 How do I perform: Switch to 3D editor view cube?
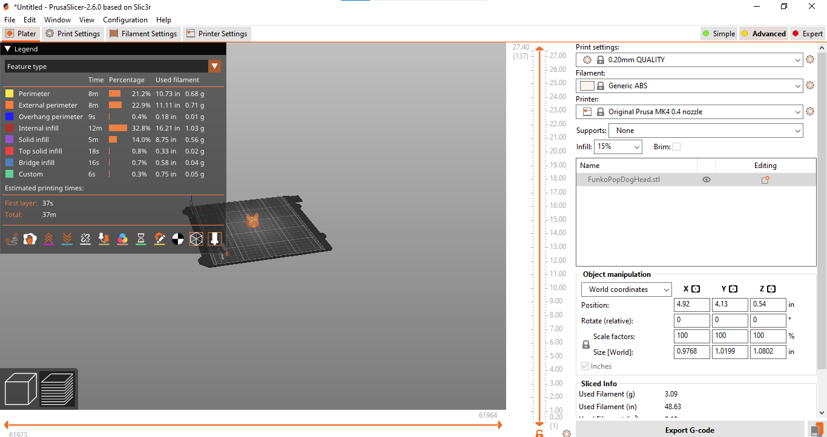click(x=21, y=389)
